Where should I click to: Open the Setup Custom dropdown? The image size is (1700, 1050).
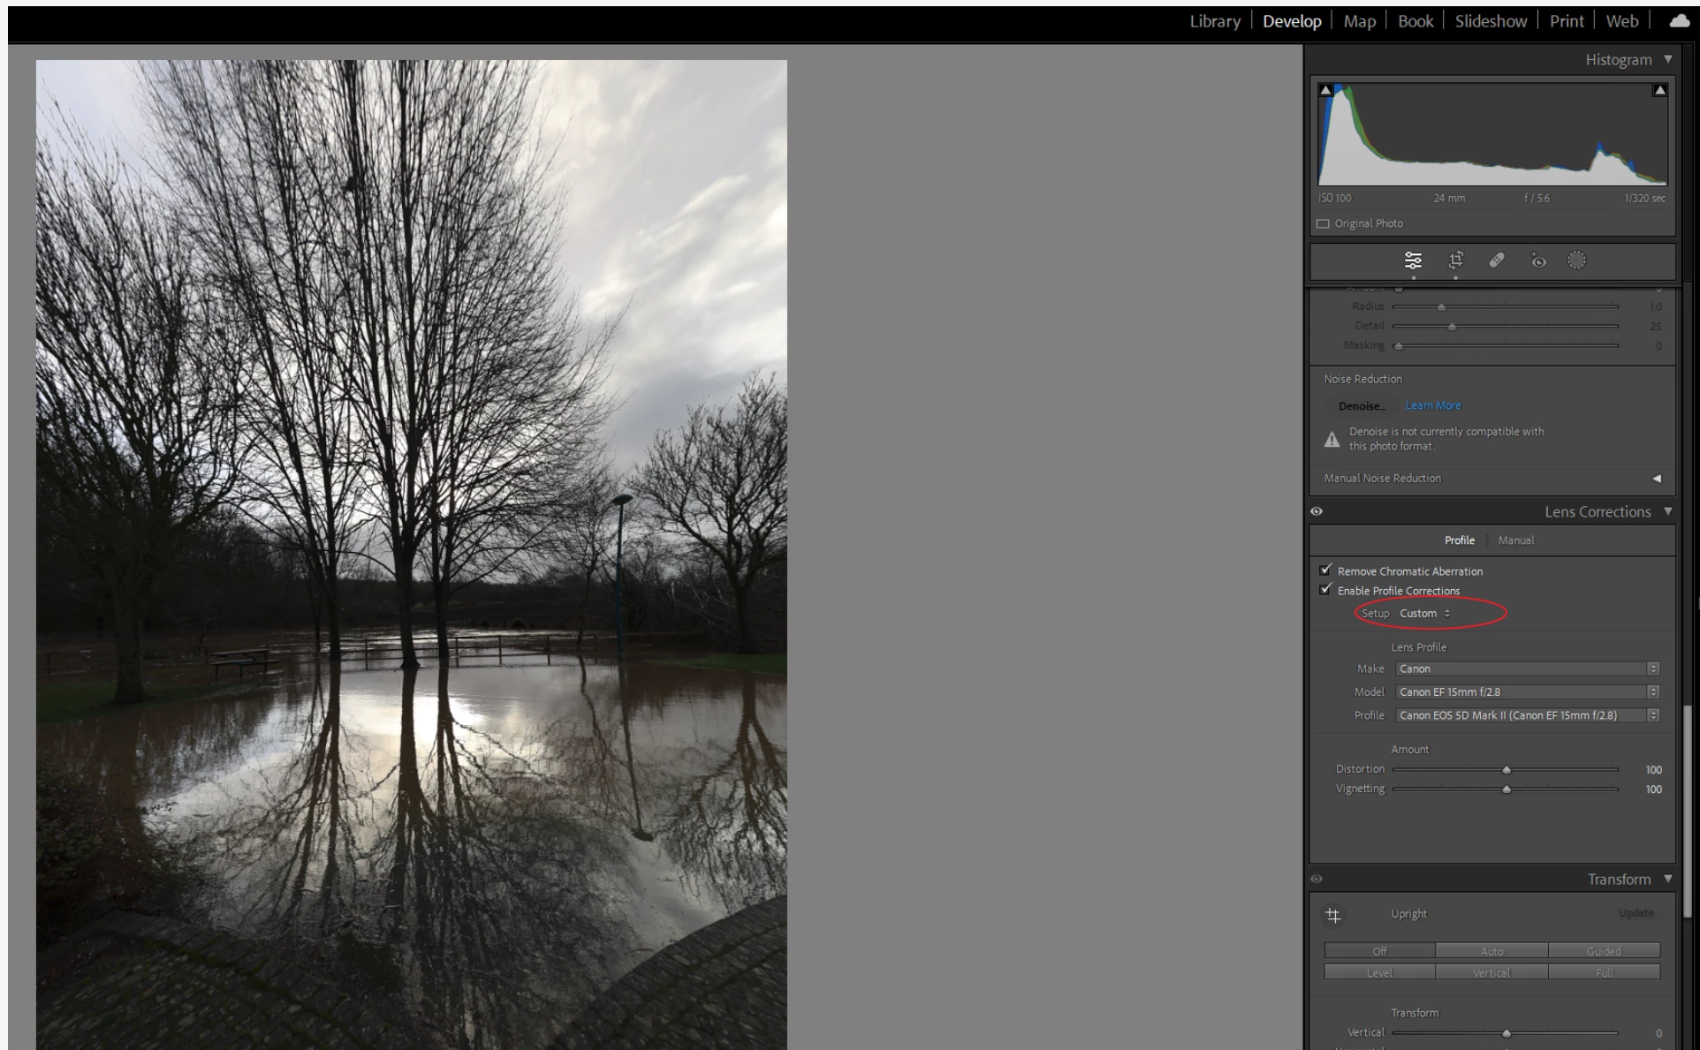[x=1424, y=614]
